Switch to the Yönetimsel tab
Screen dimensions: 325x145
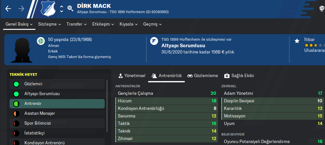(132, 76)
